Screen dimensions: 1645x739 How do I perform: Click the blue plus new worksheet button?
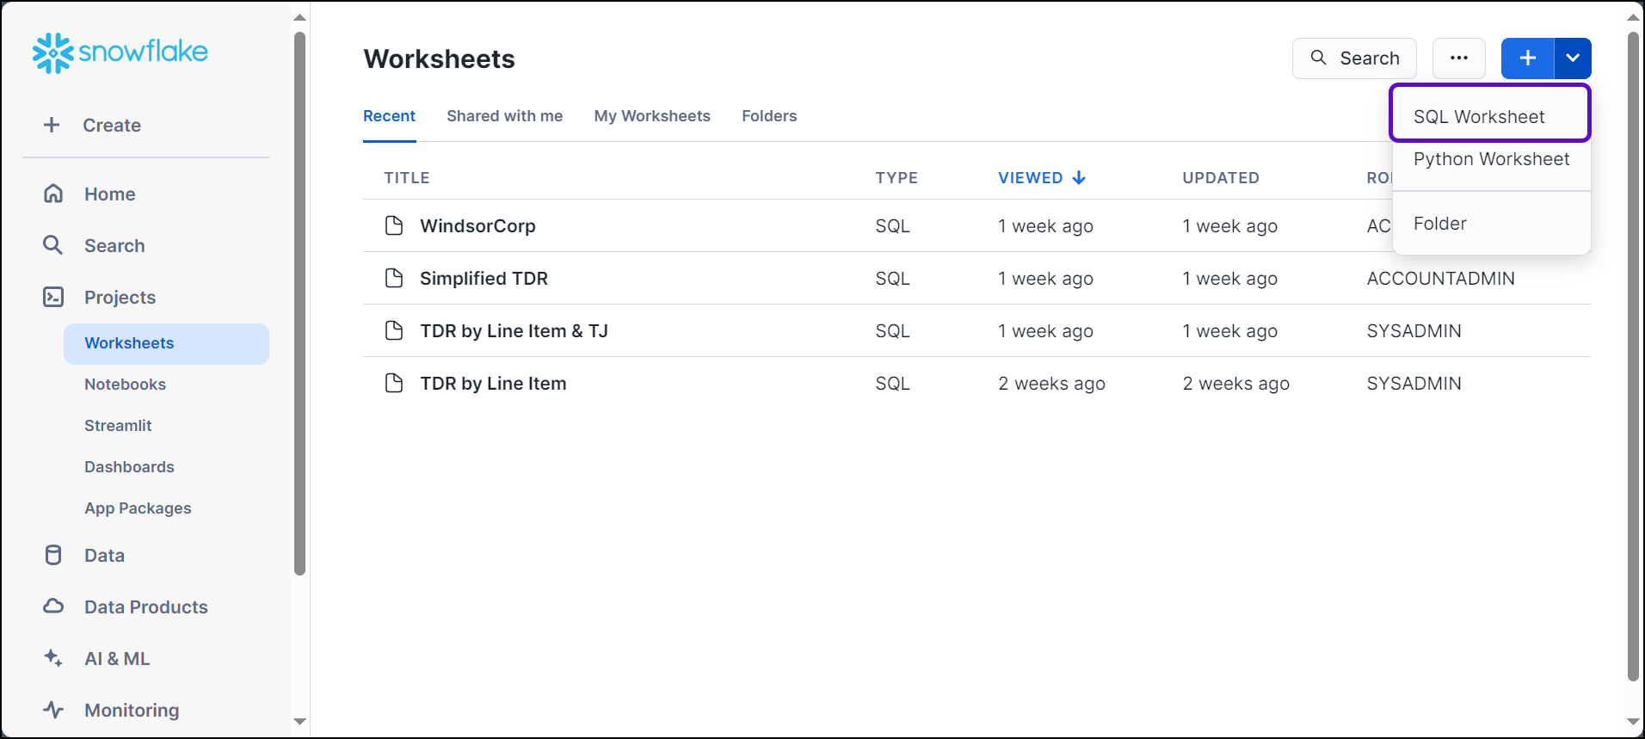[1527, 59]
